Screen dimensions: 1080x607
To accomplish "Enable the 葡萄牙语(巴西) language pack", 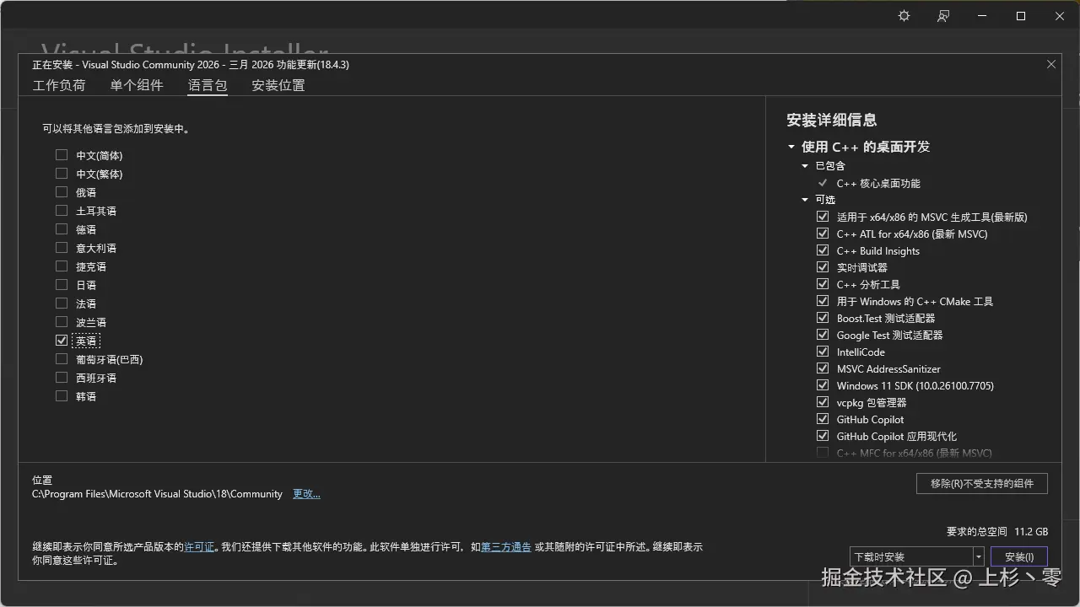I will click(x=62, y=359).
